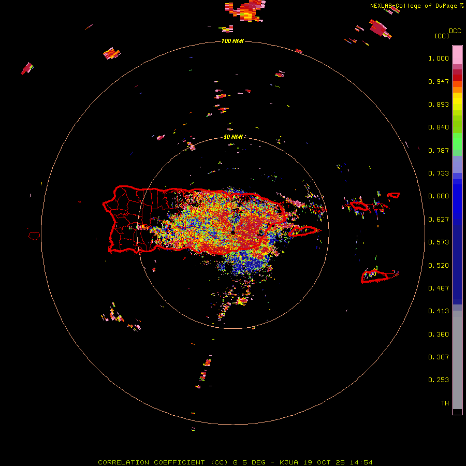The width and height of the screenshot is (466, 466).
Task: Select the 0.787 scale value
Action: (x=439, y=150)
